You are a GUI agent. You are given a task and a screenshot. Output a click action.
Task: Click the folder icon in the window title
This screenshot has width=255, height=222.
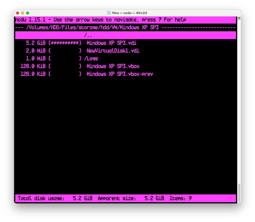pos(109,13)
